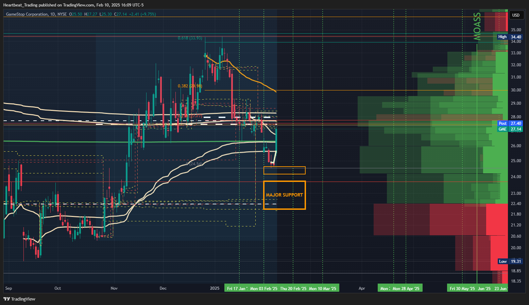This screenshot has height=305, width=529.
Task: Click the Thu 20 Feb '25 date marker
Action: tap(293, 288)
